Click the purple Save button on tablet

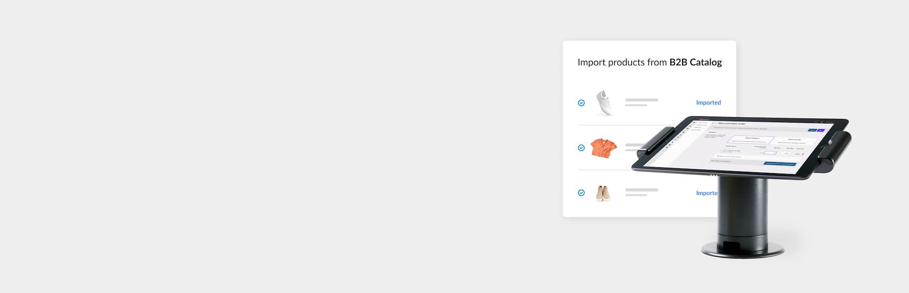pos(821,130)
